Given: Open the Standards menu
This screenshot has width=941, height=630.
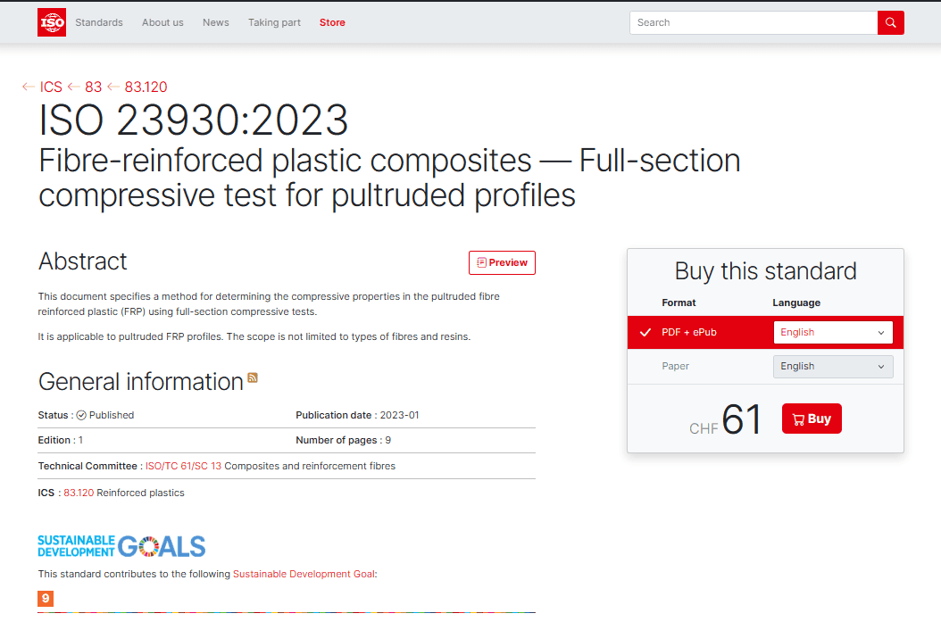Looking at the screenshot, I should 99,22.
